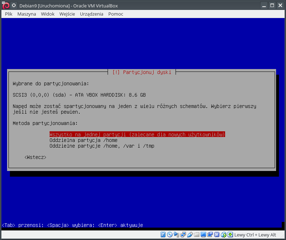This screenshot has height=240, width=286.
Task: Click the optical disc status icon
Action: click(170, 235)
